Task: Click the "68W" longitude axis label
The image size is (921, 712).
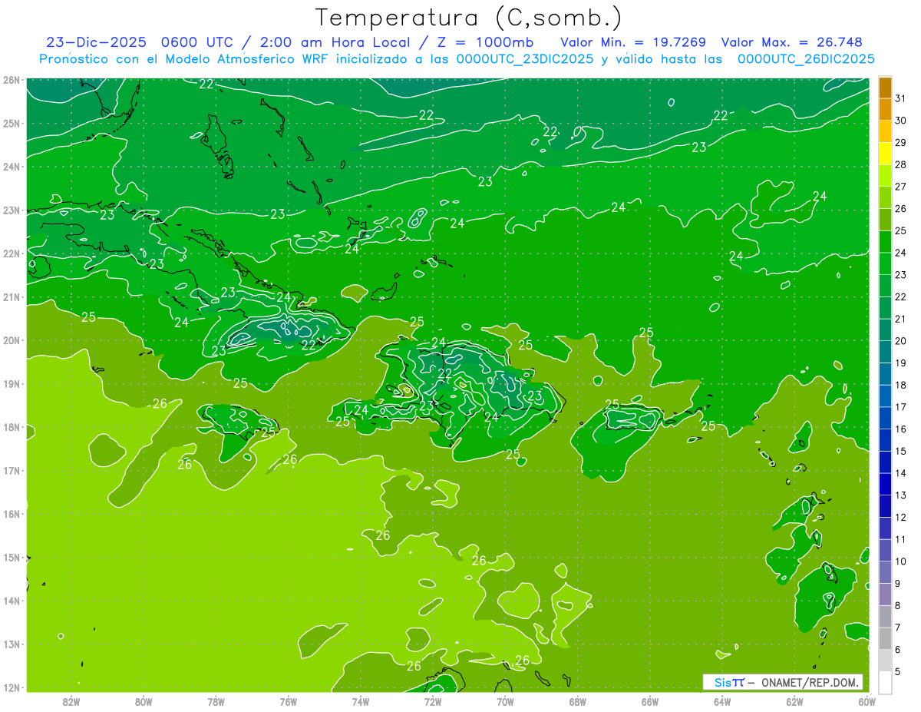Action: click(578, 702)
